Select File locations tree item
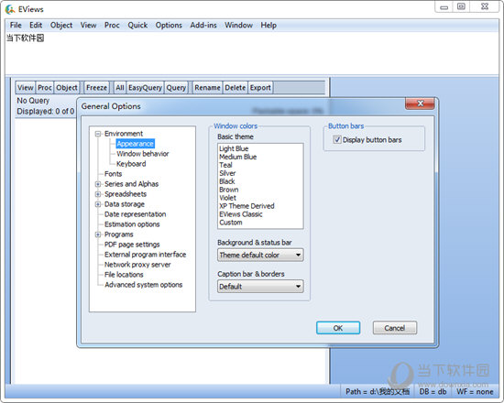Image resolution: width=504 pixels, height=403 pixels. click(x=124, y=275)
